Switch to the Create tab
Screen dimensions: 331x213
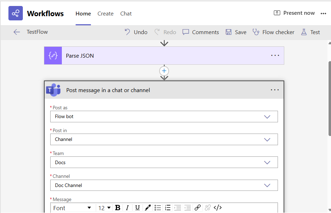point(105,14)
